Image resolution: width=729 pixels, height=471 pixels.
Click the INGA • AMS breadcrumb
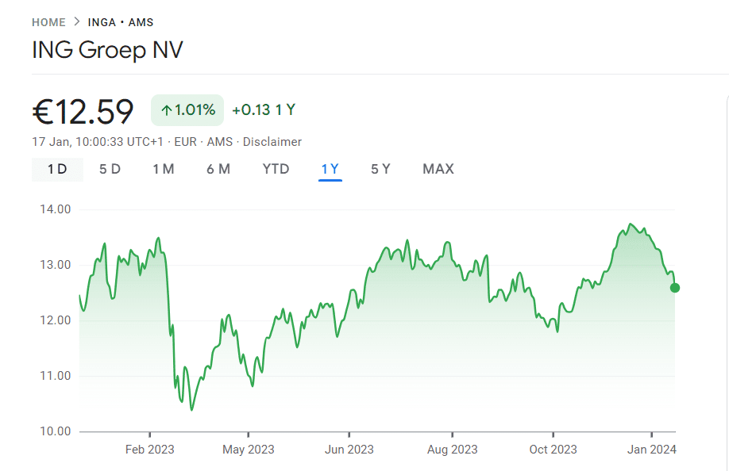click(x=121, y=22)
